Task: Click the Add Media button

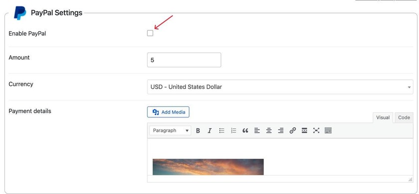Action: [x=168, y=112]
